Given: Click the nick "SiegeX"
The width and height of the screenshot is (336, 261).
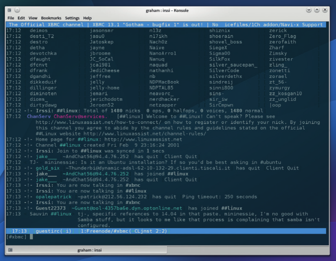Looking at the screenshot, I should pyautogui.click(x=218, y=48).
